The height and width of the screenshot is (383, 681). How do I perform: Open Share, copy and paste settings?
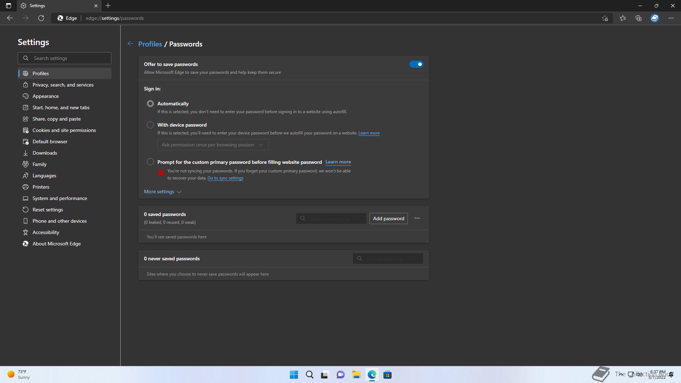(65, 119)
